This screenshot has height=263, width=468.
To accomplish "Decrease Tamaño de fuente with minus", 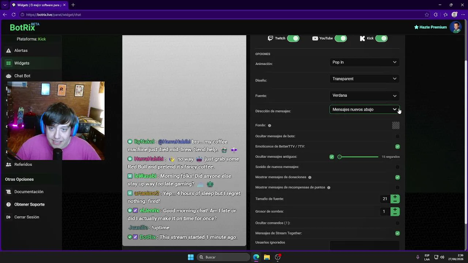I will 395,201.
